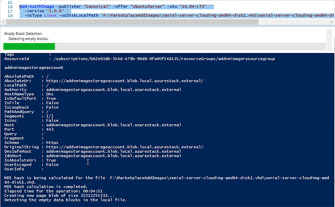Click the Add-AzsVMImage cmdlet name in the script
The image size is (335, 207).
(37, 7)
